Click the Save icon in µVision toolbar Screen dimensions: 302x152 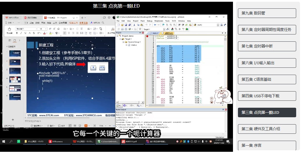point(126,25)
